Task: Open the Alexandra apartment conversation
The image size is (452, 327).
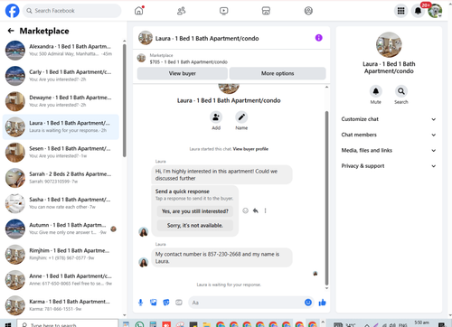Action: (61, 51)
